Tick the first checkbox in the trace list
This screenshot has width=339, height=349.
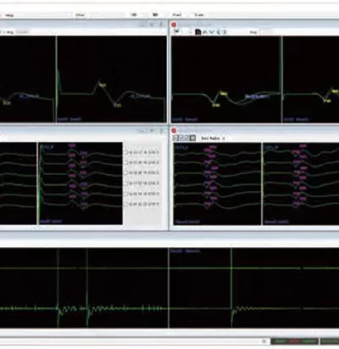point(126,152)
